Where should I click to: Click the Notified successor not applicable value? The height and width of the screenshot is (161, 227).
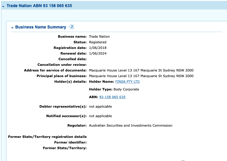click(x=100, y=116)
